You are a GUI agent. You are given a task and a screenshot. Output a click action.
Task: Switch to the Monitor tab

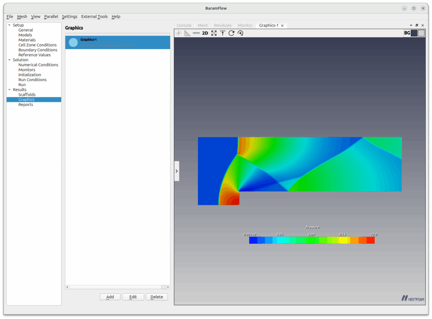[245, 25]
